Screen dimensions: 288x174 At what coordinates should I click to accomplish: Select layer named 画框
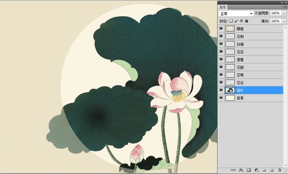(x=240, y=29)
